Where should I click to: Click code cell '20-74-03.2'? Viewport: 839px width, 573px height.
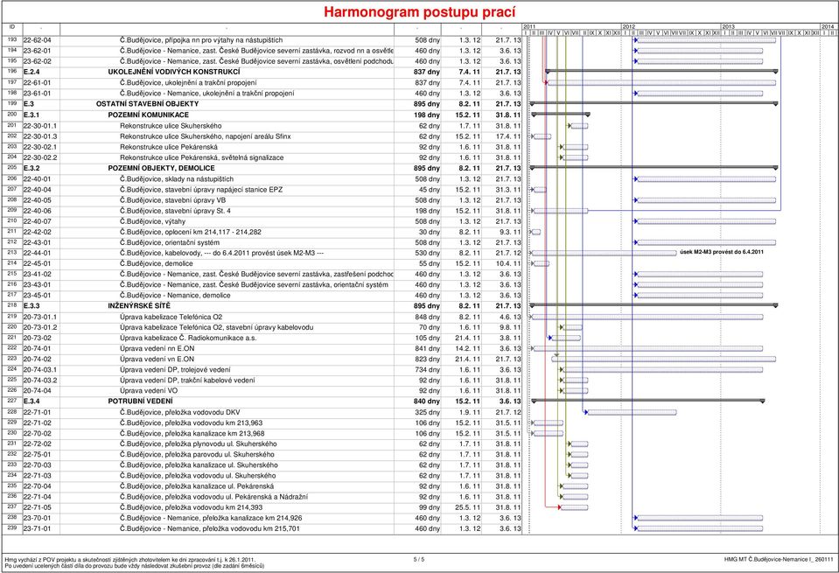pos(40,381)
